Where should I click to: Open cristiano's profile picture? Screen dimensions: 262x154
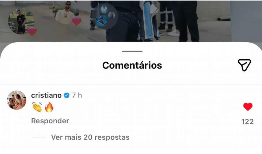pos(17,100)
